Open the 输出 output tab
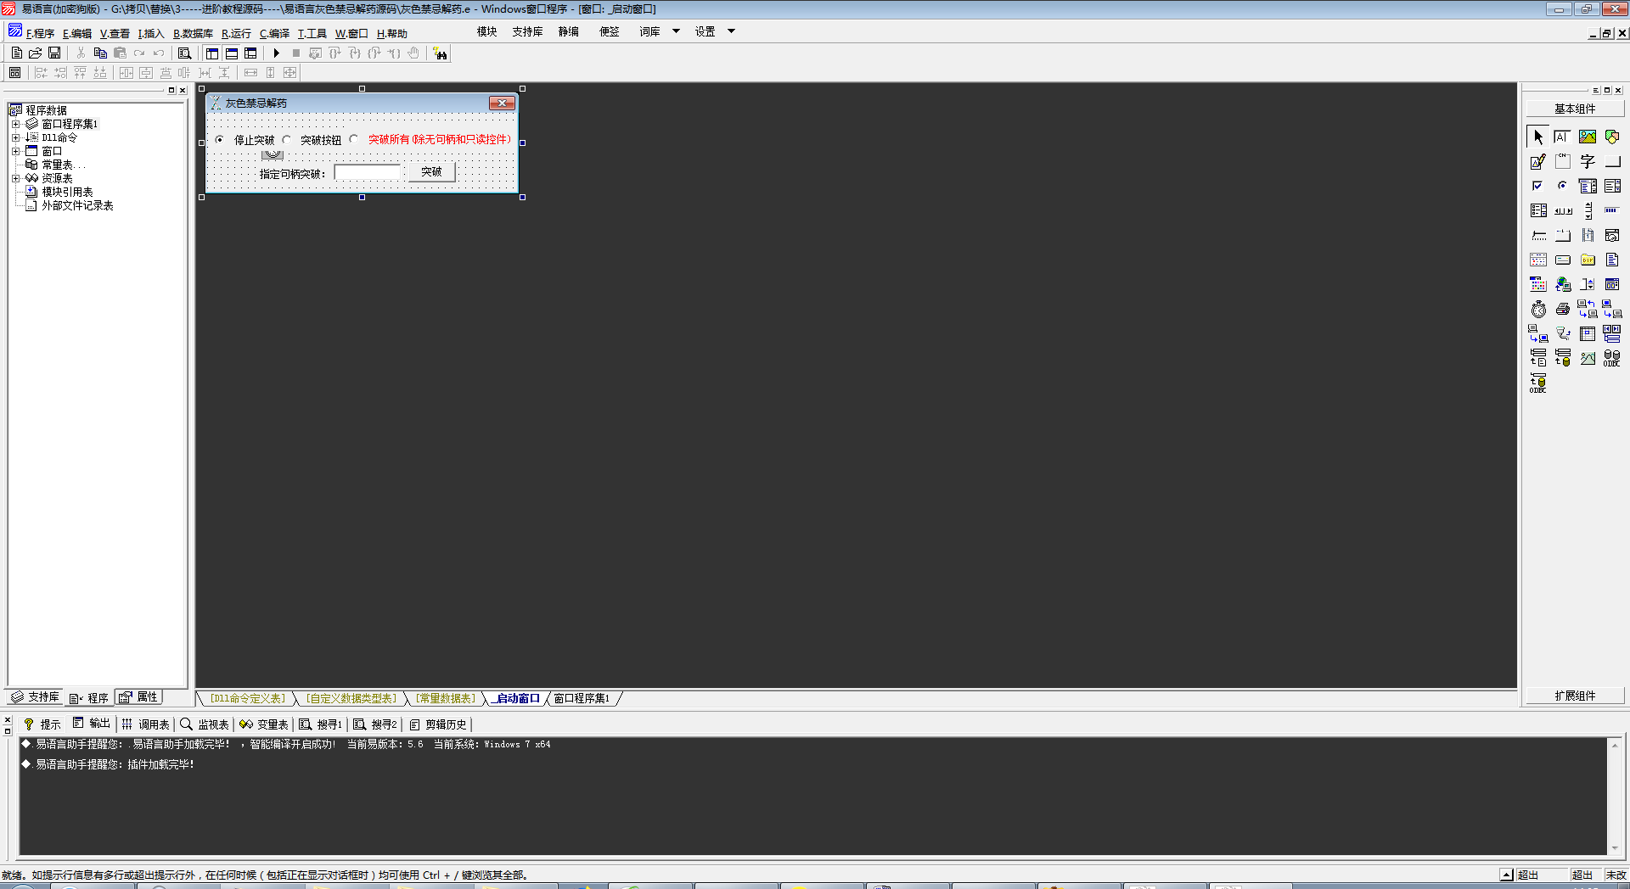The image size is (1630, 889). [x=92, y=724]
